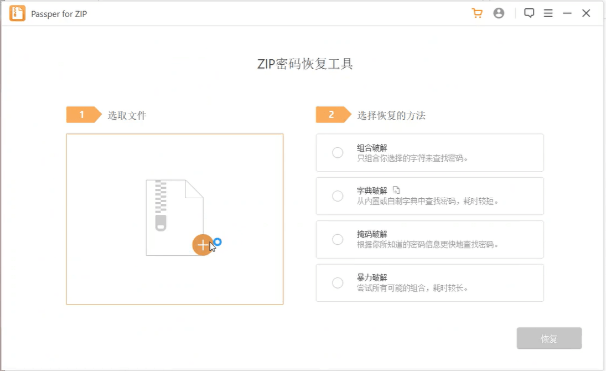Select the 组合破解 radio button

pyautogui.click(x=338, y=153)
